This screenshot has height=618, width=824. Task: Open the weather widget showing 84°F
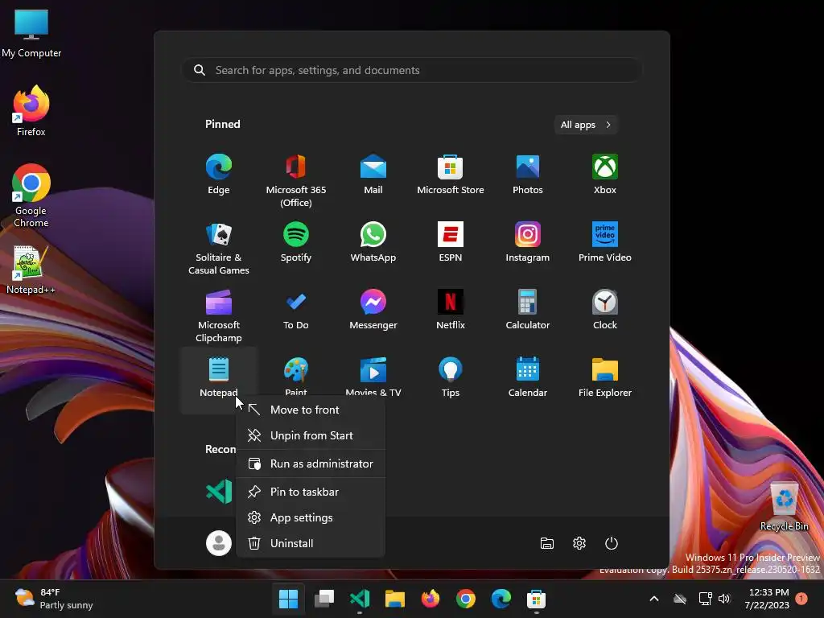54,599
